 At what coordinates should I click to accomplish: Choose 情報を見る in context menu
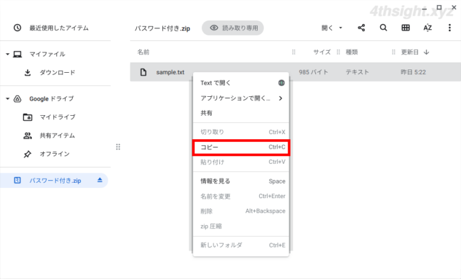tap(241, 181)
